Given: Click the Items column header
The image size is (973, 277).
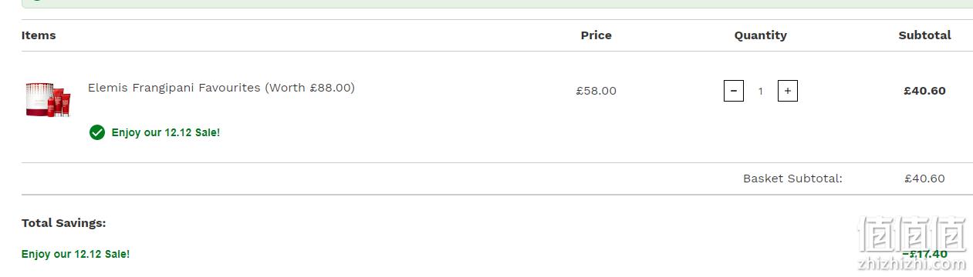Looking at the screenshot, I should (x=39, y=35).
